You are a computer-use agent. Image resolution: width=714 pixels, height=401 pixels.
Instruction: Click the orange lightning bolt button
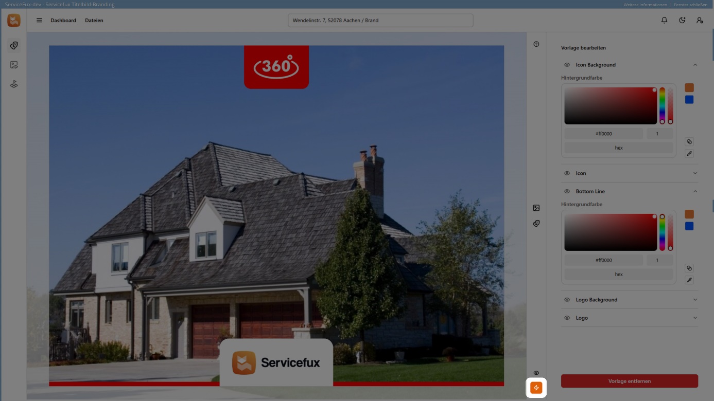tap(536, 388)
